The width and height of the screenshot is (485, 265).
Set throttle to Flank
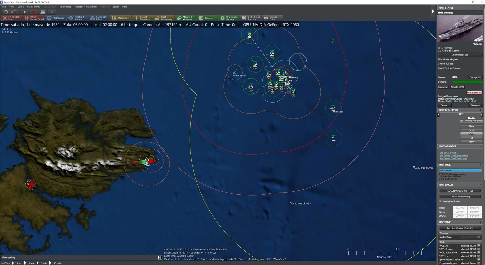point(471,142)
